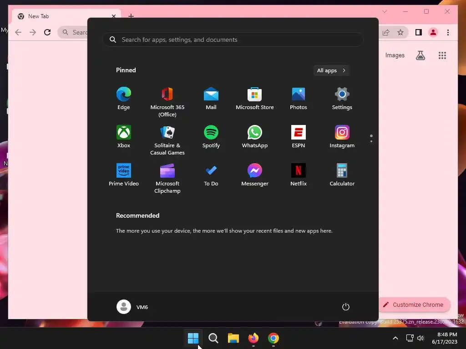Open the VM6 user account menu
Viewport: 466px width, 349px height.
pyautogui.click(x=132, y=307)
